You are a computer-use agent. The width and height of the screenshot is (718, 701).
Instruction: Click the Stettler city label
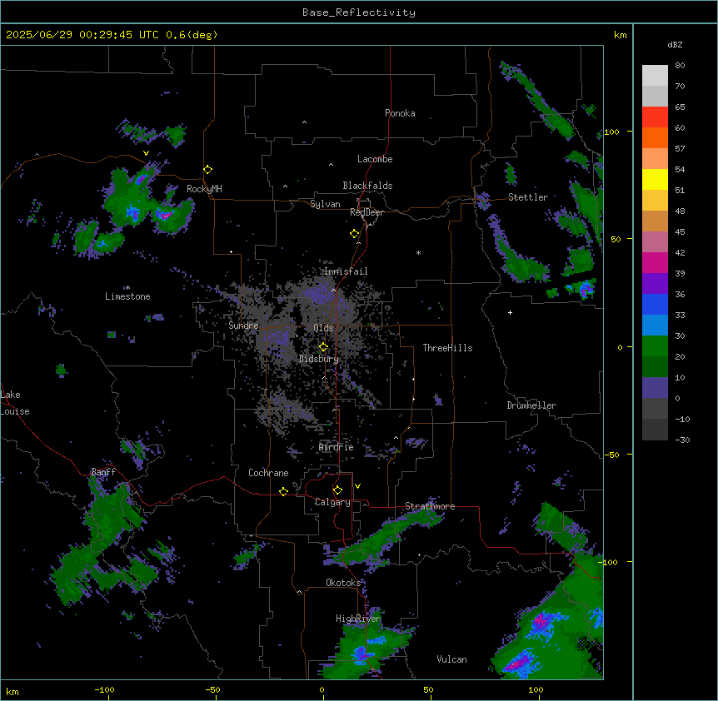528,197
